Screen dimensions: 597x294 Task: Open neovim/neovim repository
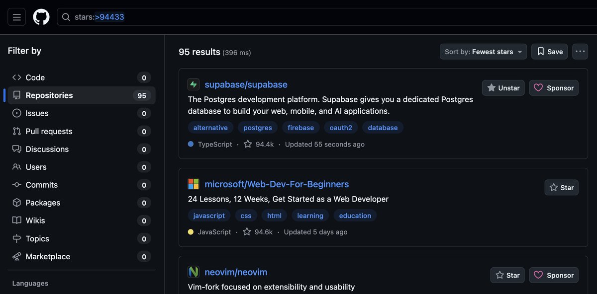point(236,272)
